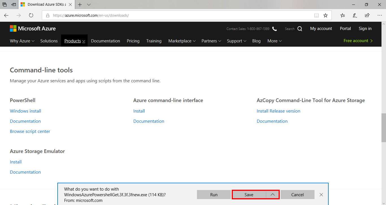Click Cancel in the download bar
386x205 pixels.
298,195
